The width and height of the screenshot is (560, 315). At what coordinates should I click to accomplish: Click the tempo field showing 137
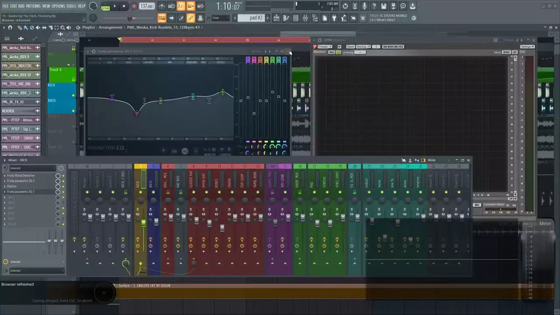[147, 7]
